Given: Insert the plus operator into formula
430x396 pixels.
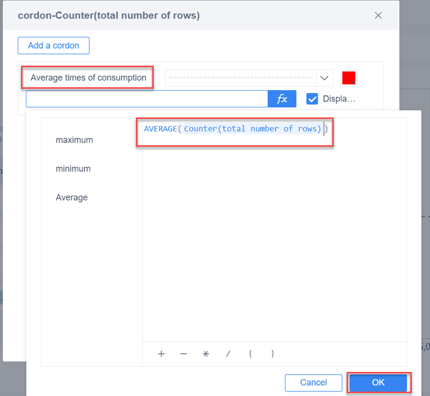Looking at the screenshot, I should coord(161,354).
